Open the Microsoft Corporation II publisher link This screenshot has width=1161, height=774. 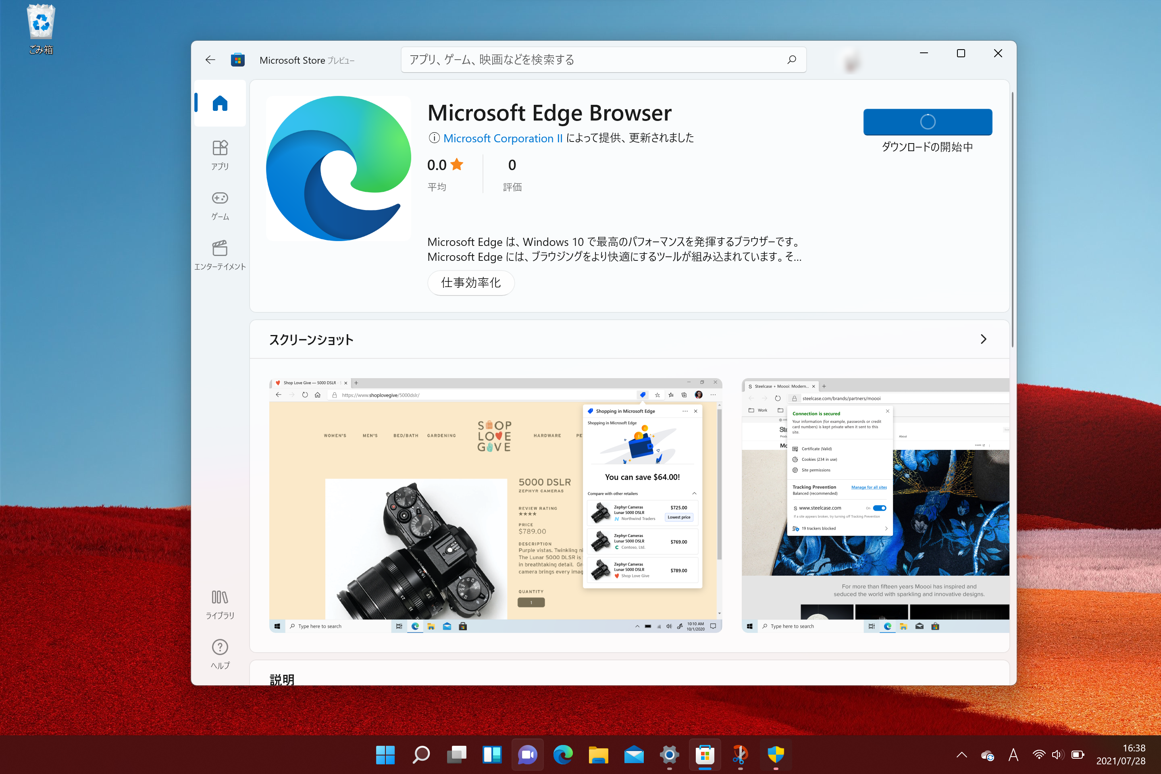(503, 138)
